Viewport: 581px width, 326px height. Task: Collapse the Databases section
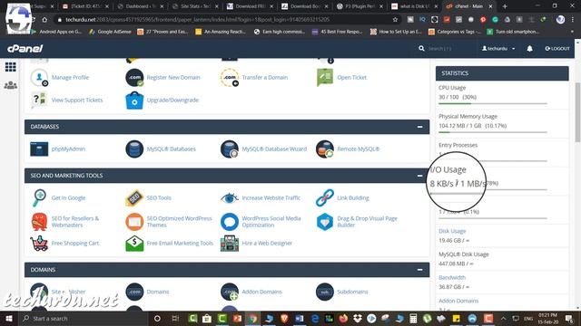click(419, 127)
